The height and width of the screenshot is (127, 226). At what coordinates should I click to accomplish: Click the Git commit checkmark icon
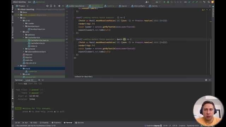(193, 2)
